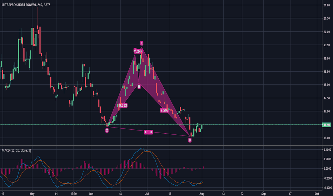Click the 0.0000 MACD axis label

(x=327, y=169)
